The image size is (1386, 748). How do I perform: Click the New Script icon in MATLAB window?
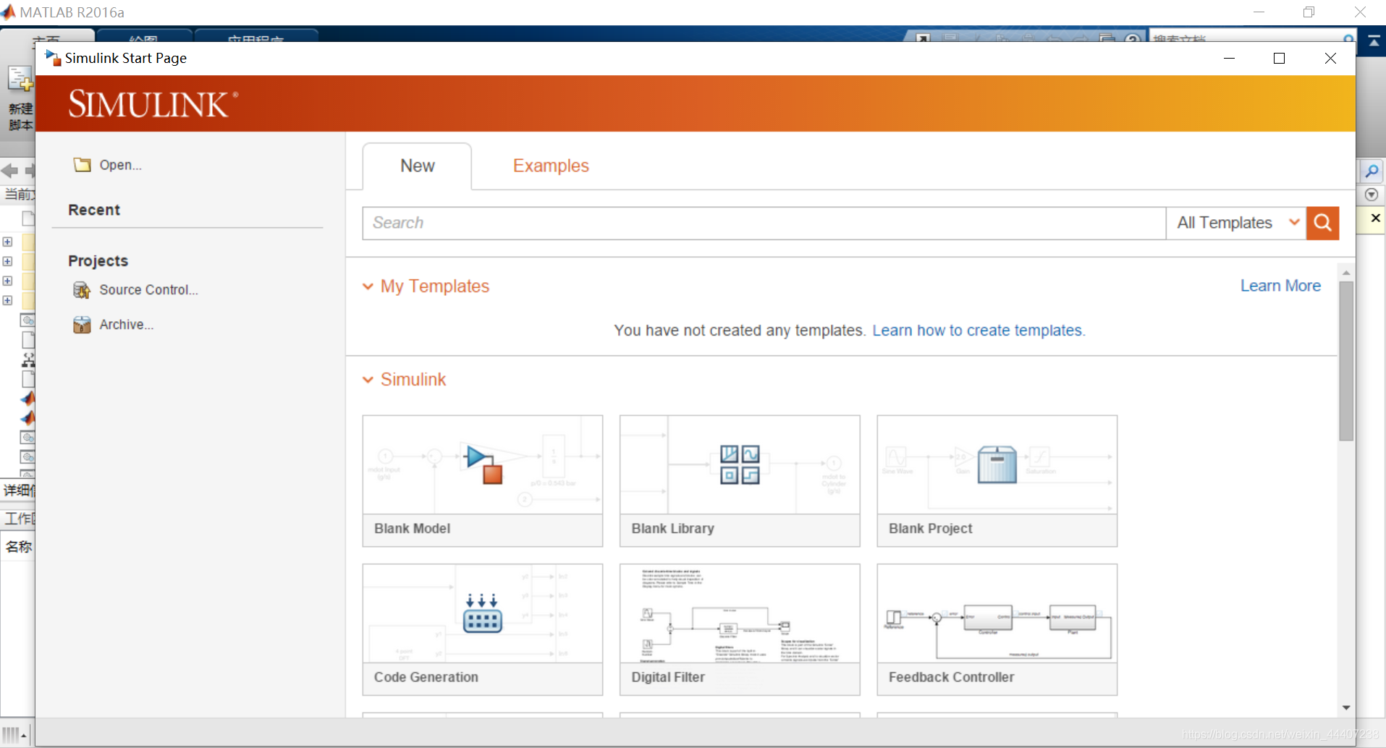point(20,80)
